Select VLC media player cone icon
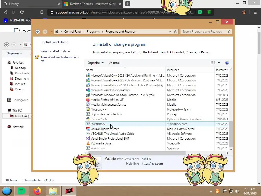Screen dimensions: 261x196 (88, 143)
